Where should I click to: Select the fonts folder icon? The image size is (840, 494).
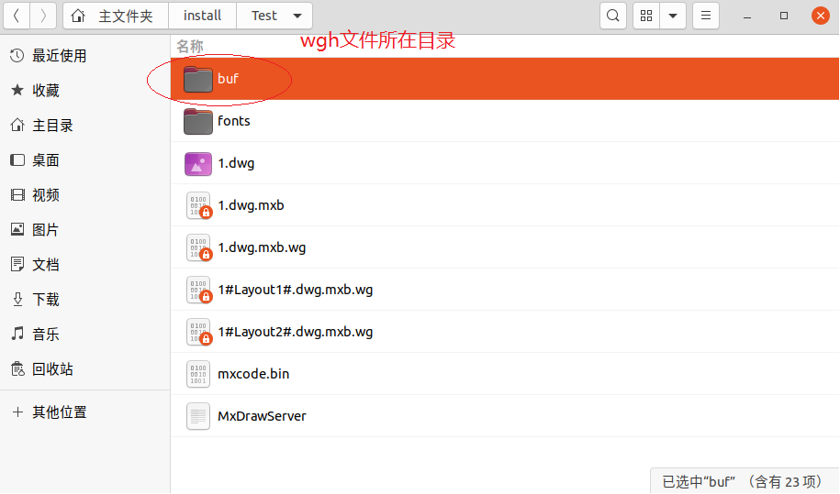197,121
